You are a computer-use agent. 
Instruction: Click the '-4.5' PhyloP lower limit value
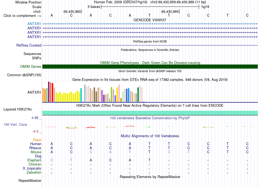[x=35, y=131]
